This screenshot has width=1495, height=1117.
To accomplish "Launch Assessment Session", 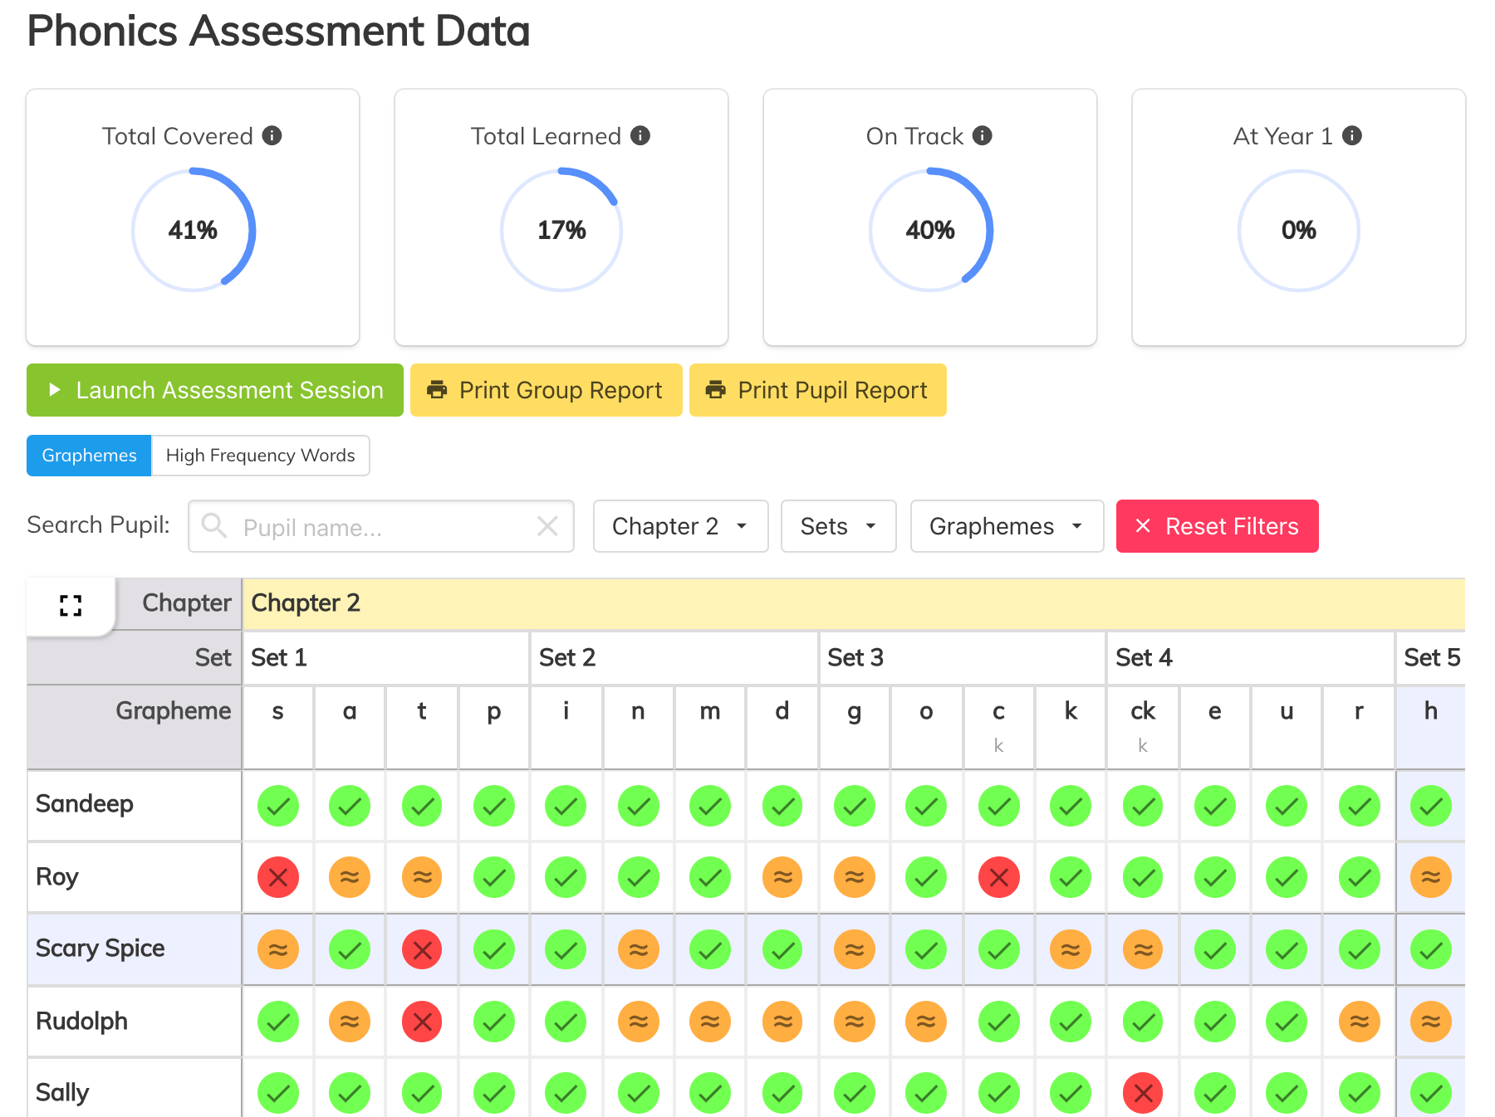I will click(x=215, y=390).
